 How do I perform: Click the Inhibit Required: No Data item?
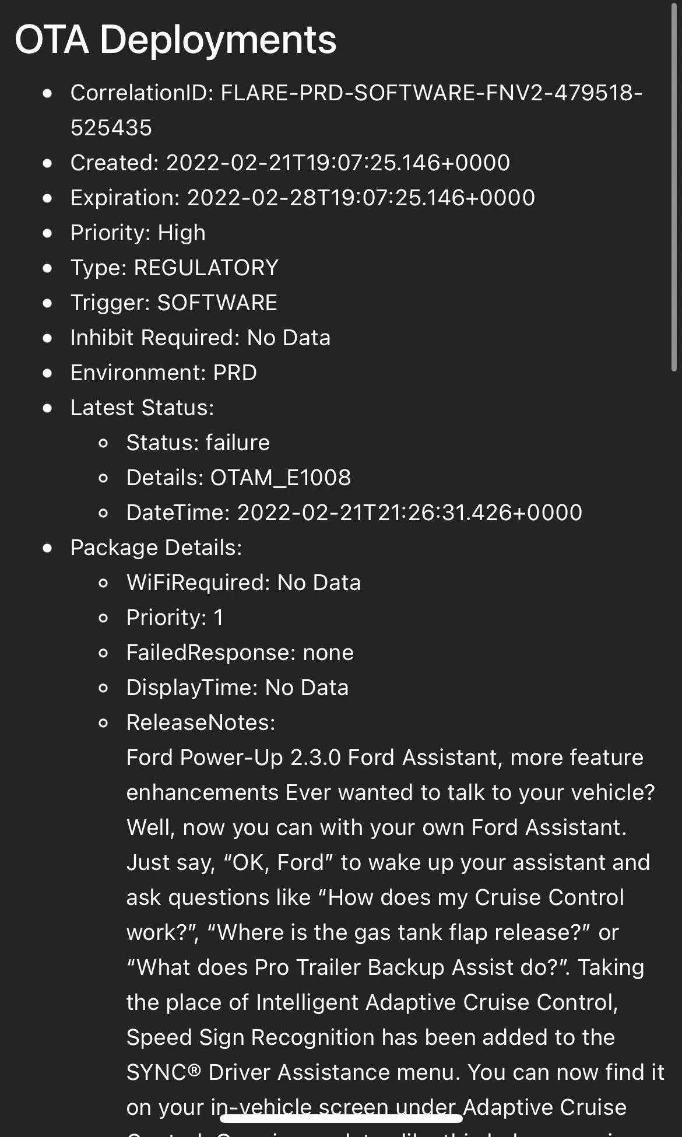[200, 338]
